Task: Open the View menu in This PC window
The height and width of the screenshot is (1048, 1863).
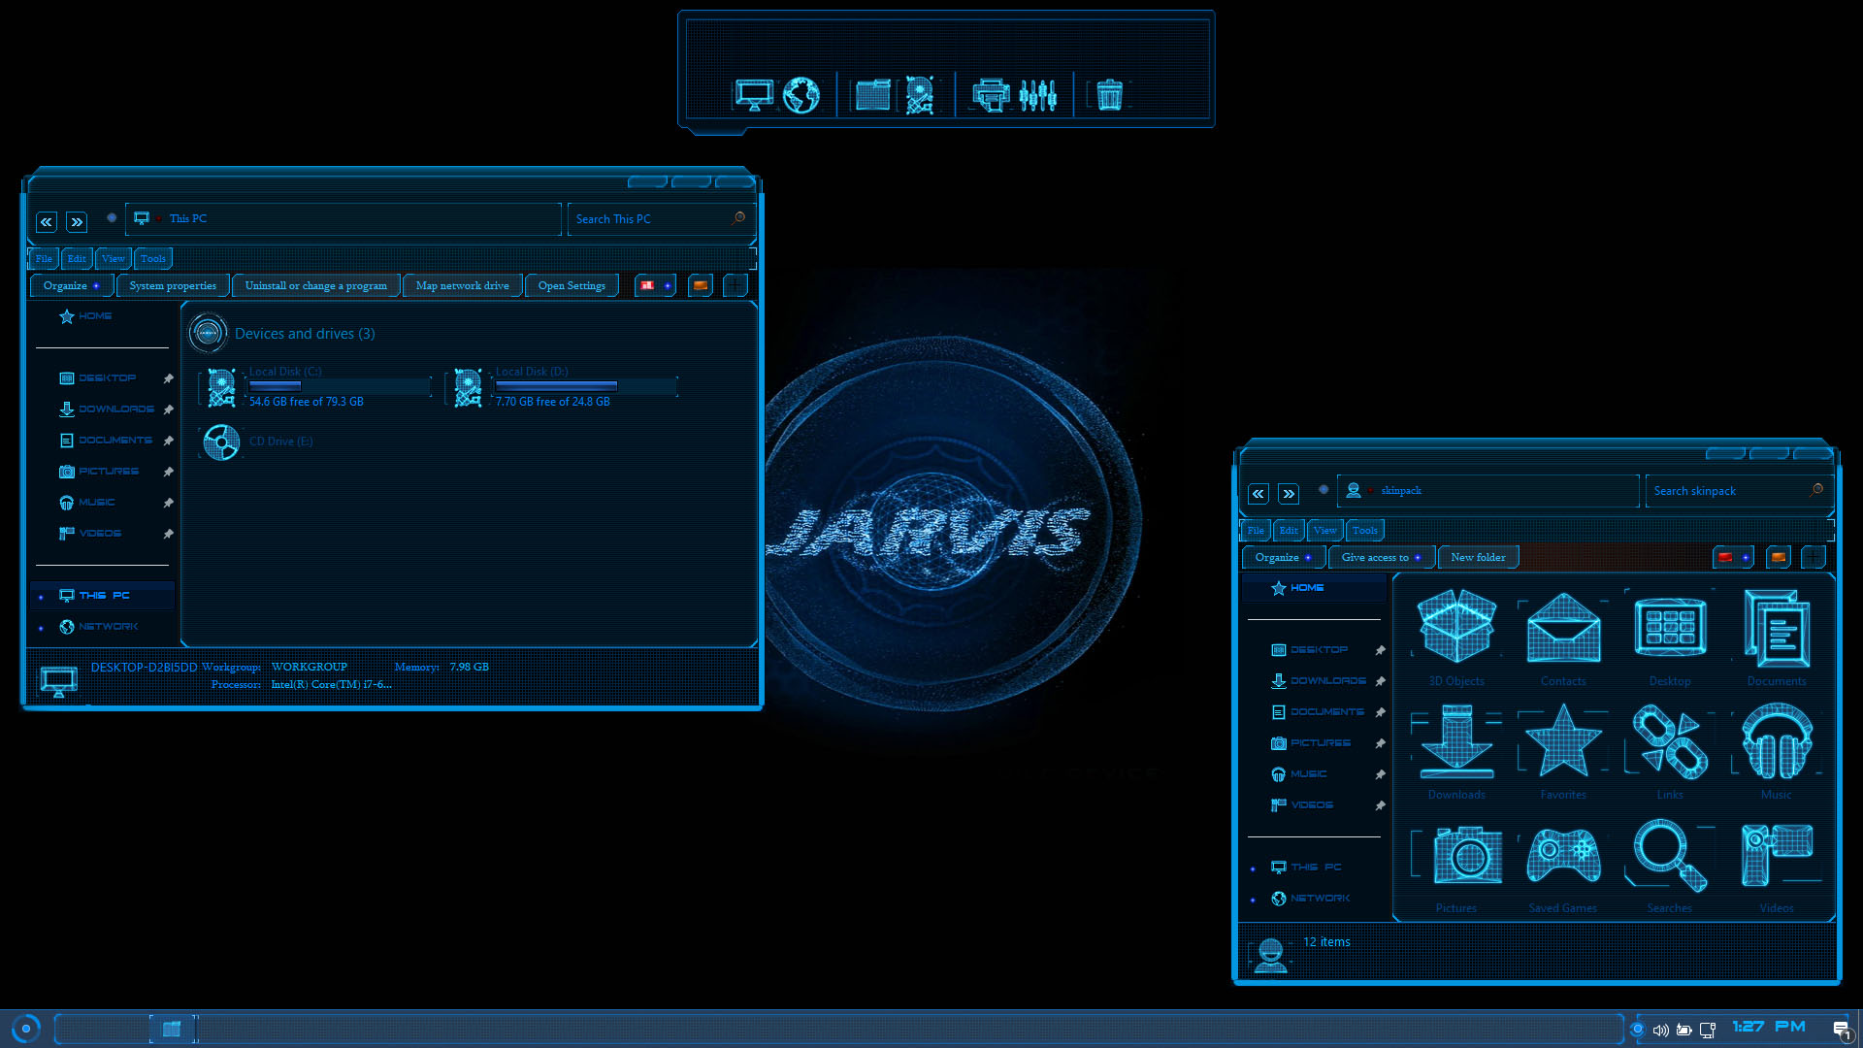Action: (x=113, y=258)
